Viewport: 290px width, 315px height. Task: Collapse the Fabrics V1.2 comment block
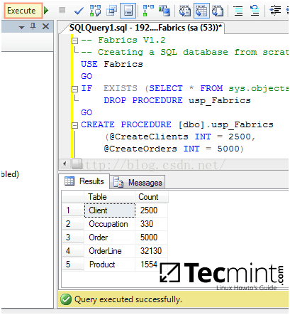pos(74,41)
